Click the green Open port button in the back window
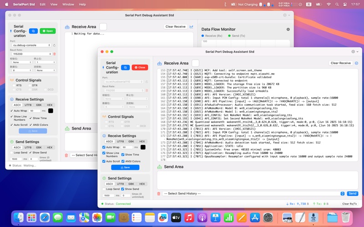The image size is (364, 227). click(48, 31)
